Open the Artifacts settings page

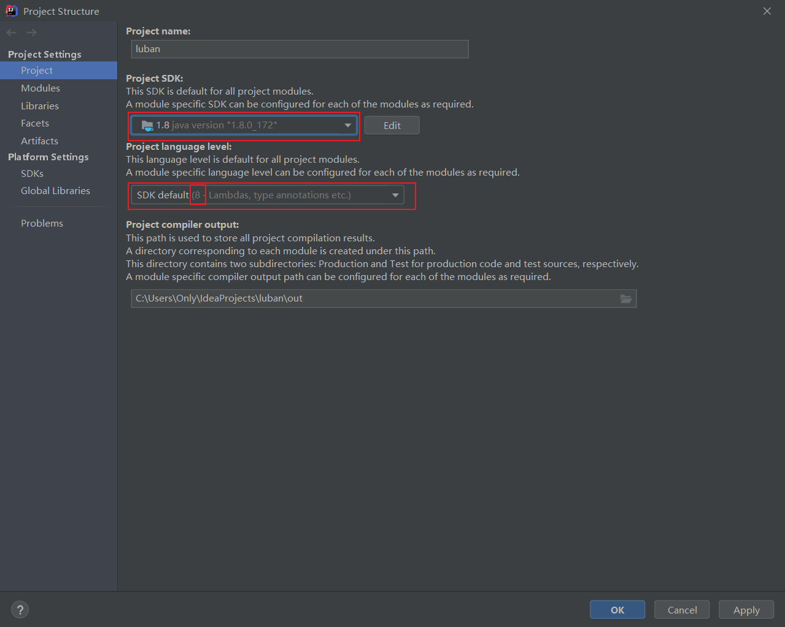tap(39, 141)
